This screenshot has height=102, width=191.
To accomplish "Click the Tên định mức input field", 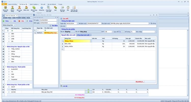I will coord(129,23).
